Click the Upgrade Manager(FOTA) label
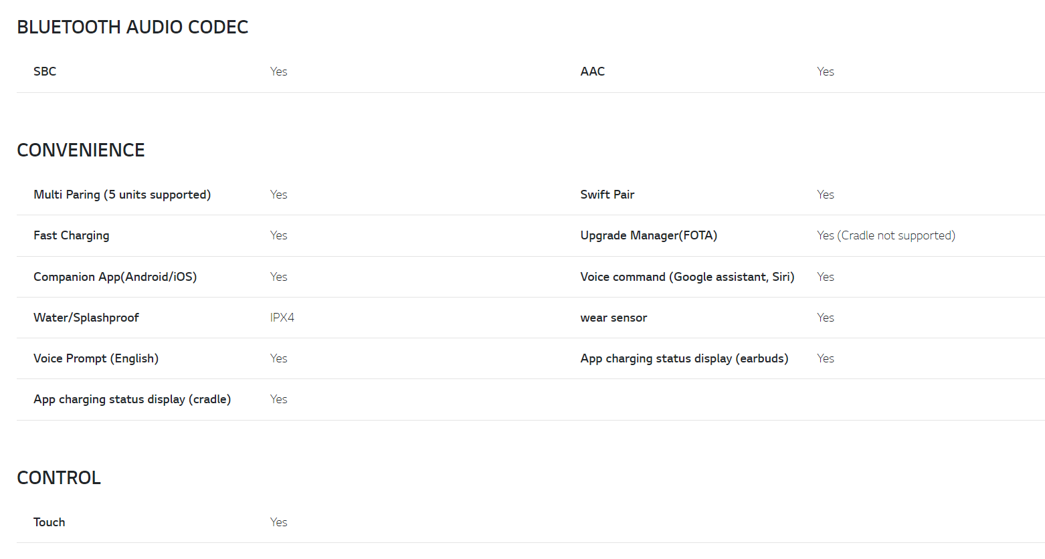Screen dimensions: 1045x559 click(648, 235)
